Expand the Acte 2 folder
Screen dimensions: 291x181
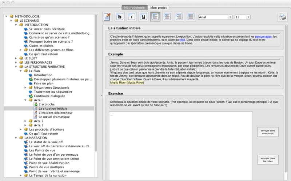coord(25,121)
